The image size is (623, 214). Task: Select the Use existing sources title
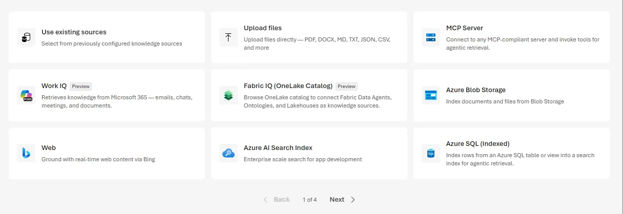[x=74, y=32]
